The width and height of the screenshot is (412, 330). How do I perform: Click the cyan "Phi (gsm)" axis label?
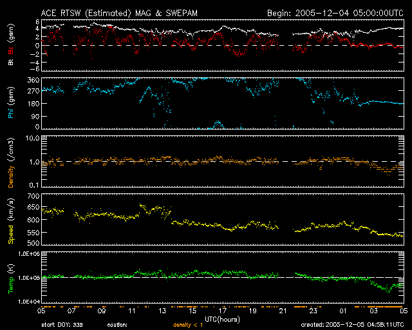point(11,103)
